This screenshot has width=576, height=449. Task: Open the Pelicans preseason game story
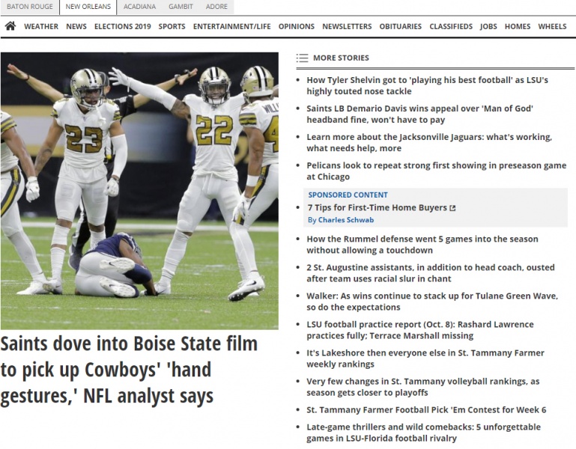(436, 171)
